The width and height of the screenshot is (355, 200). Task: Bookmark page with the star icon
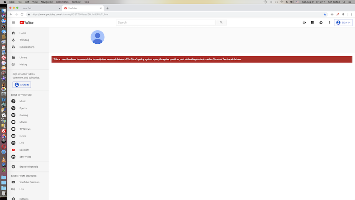(x=324, y=14)
